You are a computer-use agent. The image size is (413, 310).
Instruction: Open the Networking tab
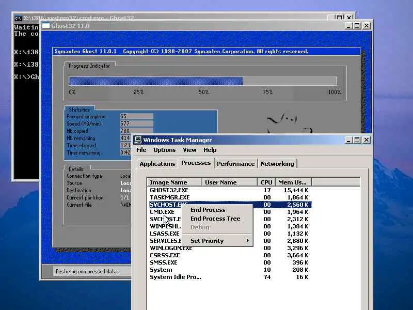click(x=277, y=164)
